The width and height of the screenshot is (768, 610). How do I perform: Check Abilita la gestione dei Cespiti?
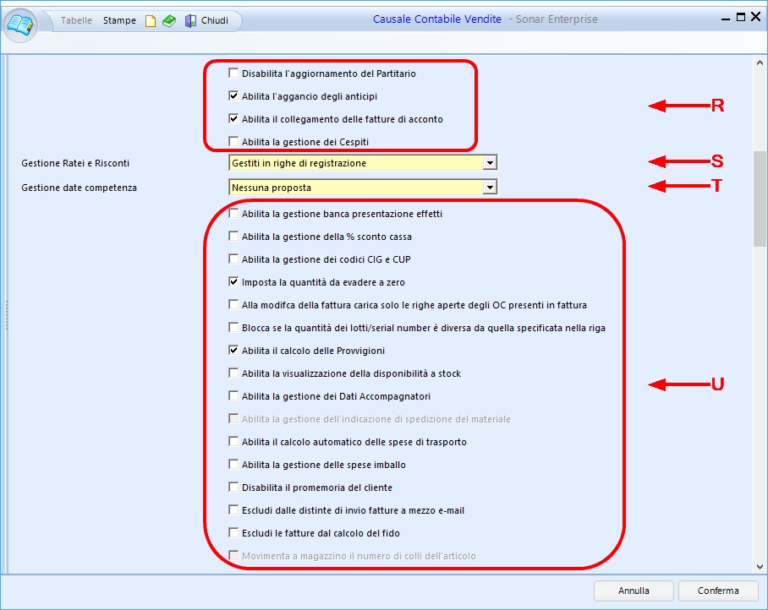point(234,142)
